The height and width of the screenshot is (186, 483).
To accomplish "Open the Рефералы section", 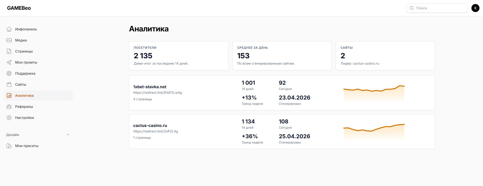I will 38,107.
